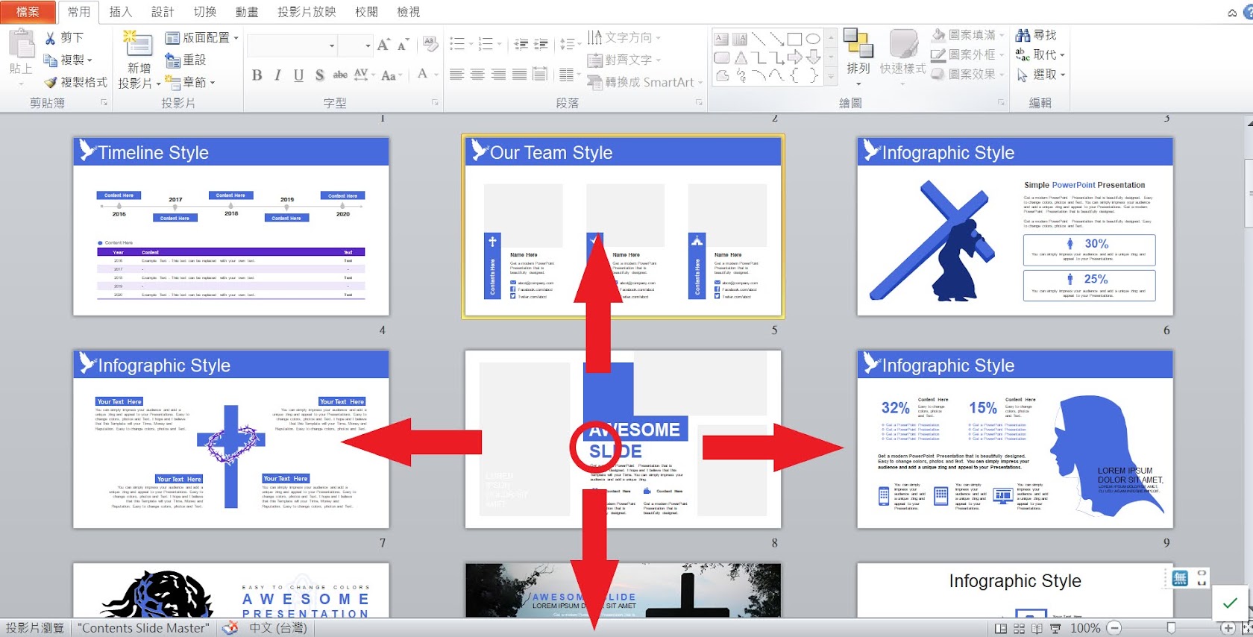This screenshot has width=1253, height=637.
Task: Click the Decrease Indent icon
Action: 521,45
